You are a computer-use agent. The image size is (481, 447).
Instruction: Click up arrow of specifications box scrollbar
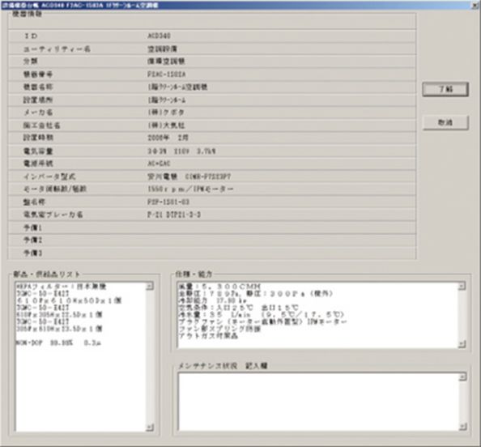[462, 286]
